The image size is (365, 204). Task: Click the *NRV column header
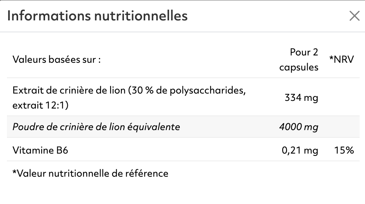click(342, 60)
